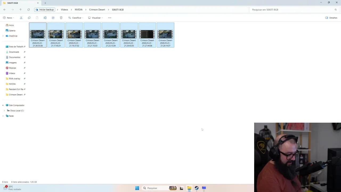This screenshot has height=192, width=341.
Task: Click the search magnifier icon
Action: (x=336, y=10)
